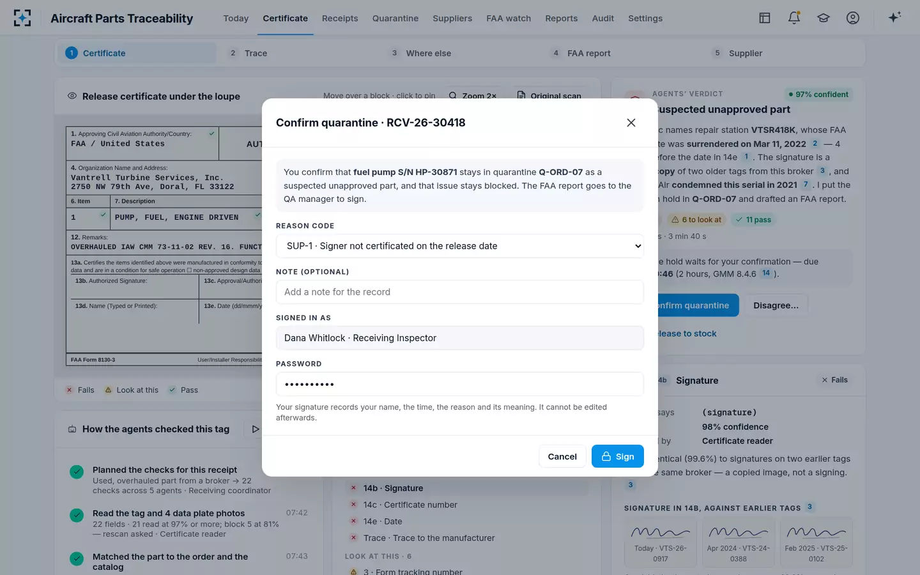Sign the quarantine confirmation
This screenshot has height=575, width=920.
click(618, 456)
